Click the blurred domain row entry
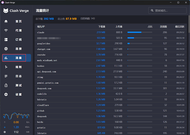This screenshot has height=135, width=190. tap(49, 38)
